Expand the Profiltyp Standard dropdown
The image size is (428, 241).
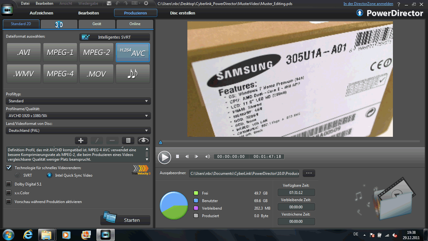pos(78,101)
